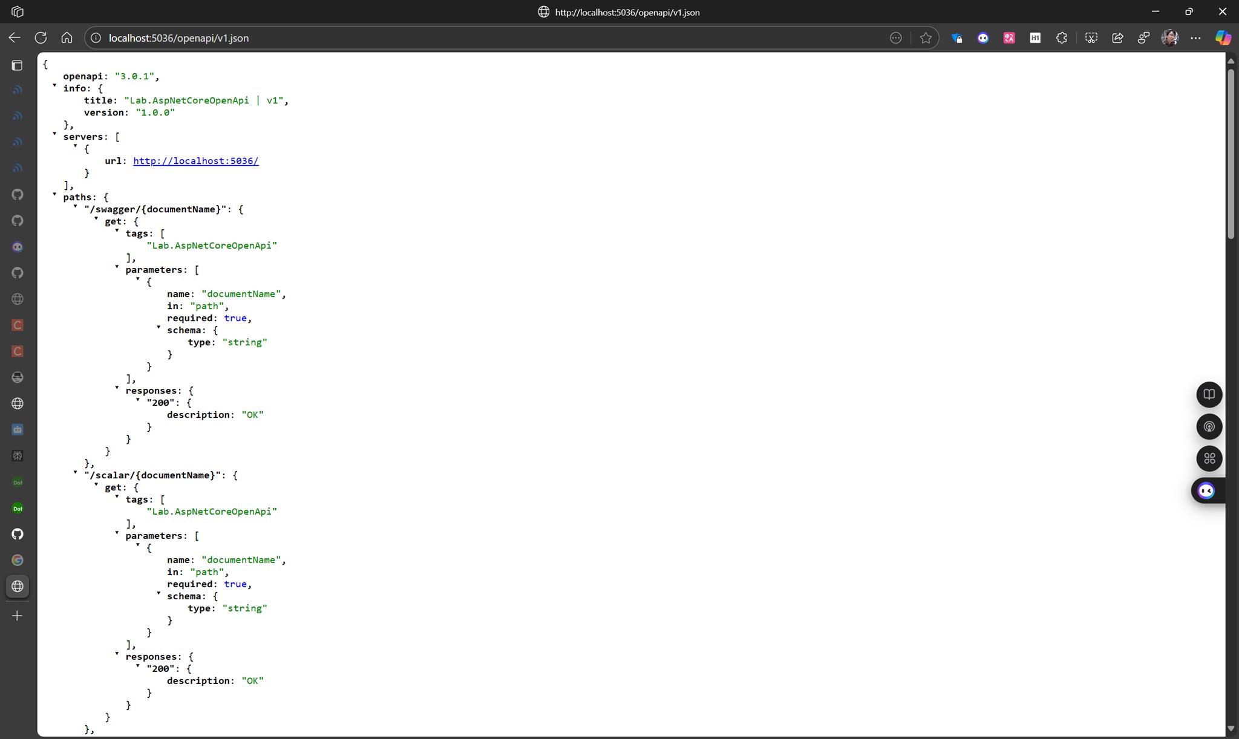Image resolution: width=1239 pixels, height=739 pixels.
Task: Open the H1 headings extension
Action: click(1035, 38)
